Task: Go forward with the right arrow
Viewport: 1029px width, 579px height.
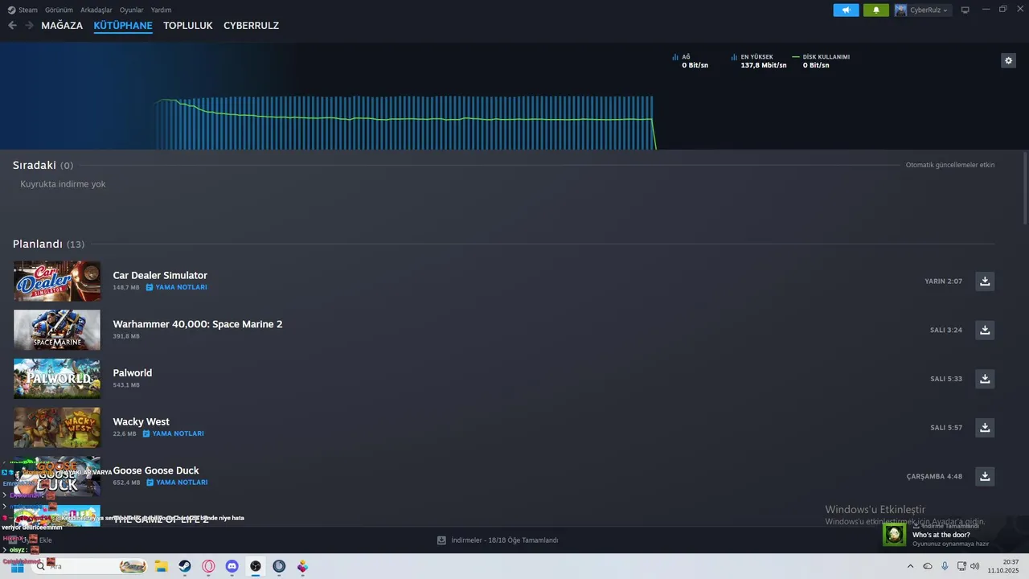Action: coord(29,25)
